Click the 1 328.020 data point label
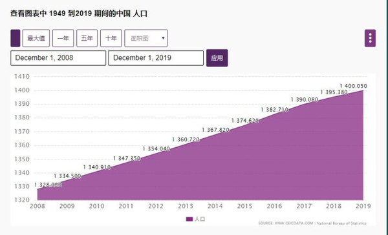The height and width of the screenshot is (235, 388). 48,185
